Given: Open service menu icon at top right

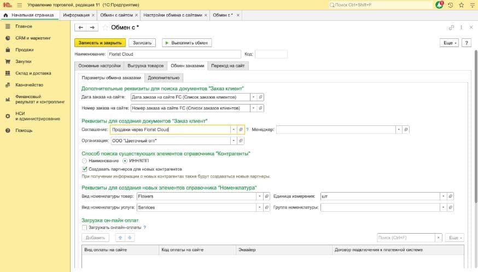Looking at the screenshot, I should pyautogui.click(x=472, y=5).
